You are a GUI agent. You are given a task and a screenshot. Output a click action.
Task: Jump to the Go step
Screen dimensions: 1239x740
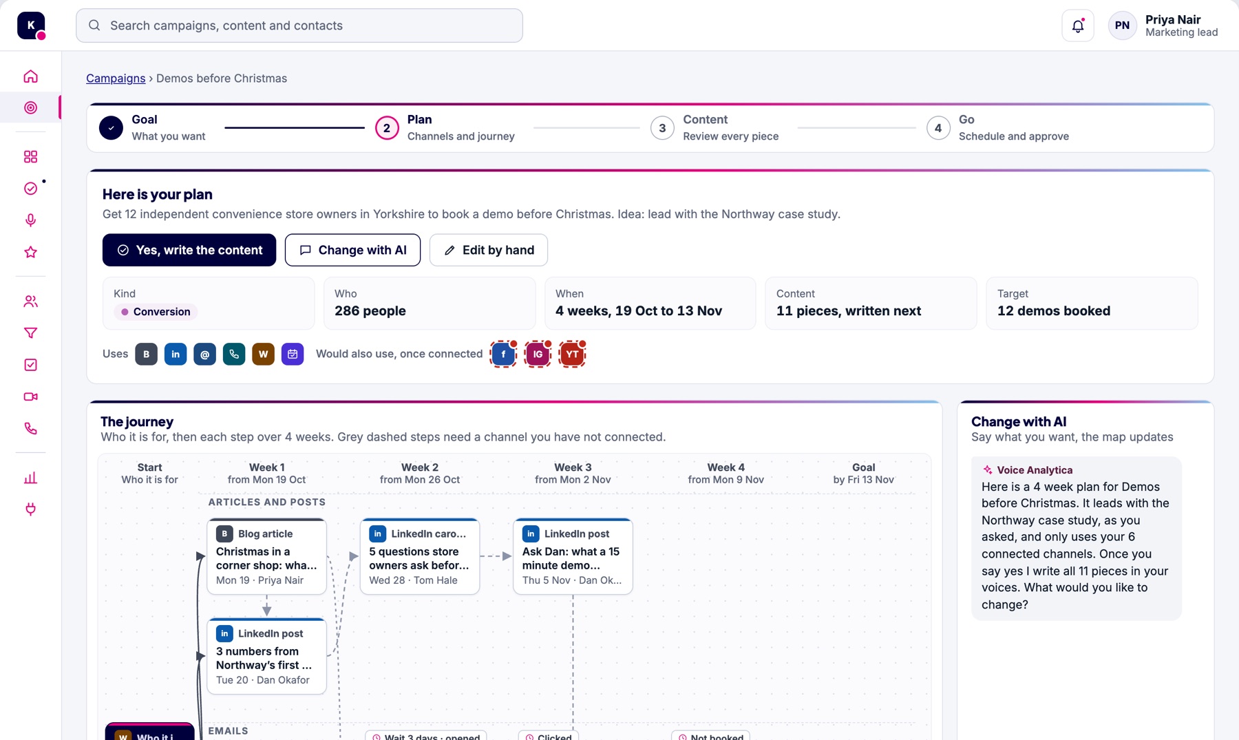(998, 128)
